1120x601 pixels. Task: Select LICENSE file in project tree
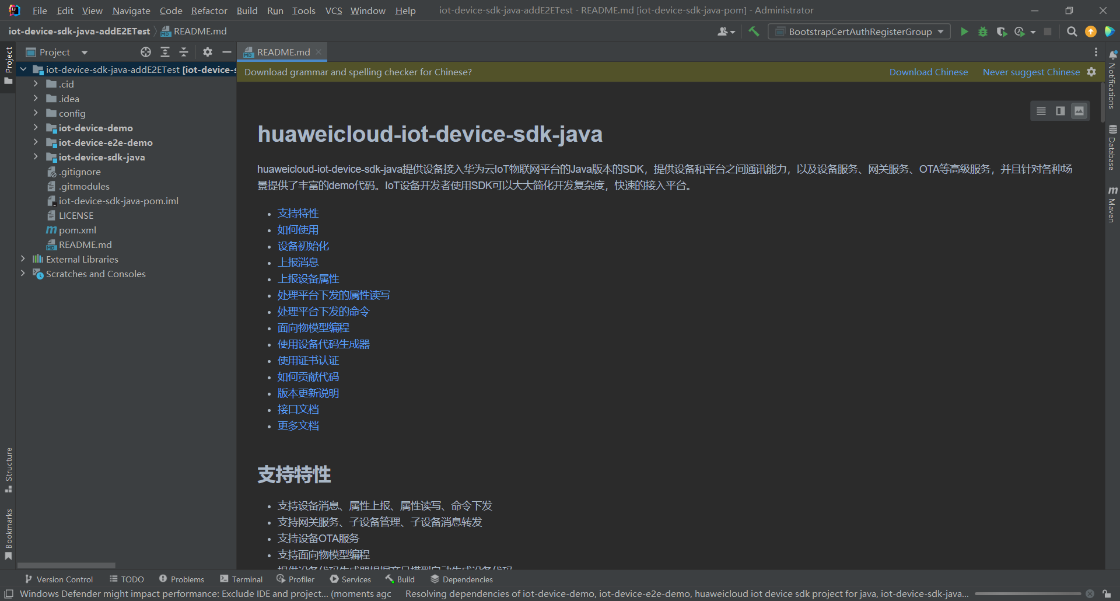point(70,215)
